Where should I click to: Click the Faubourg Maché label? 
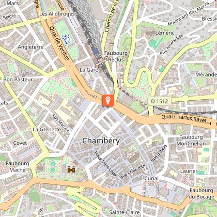point(18,166)
